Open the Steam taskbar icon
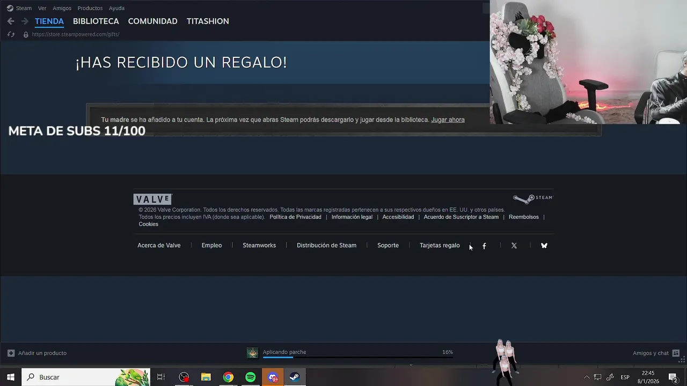687x386 pixels. pyautogui.click(x=295, y=377)
